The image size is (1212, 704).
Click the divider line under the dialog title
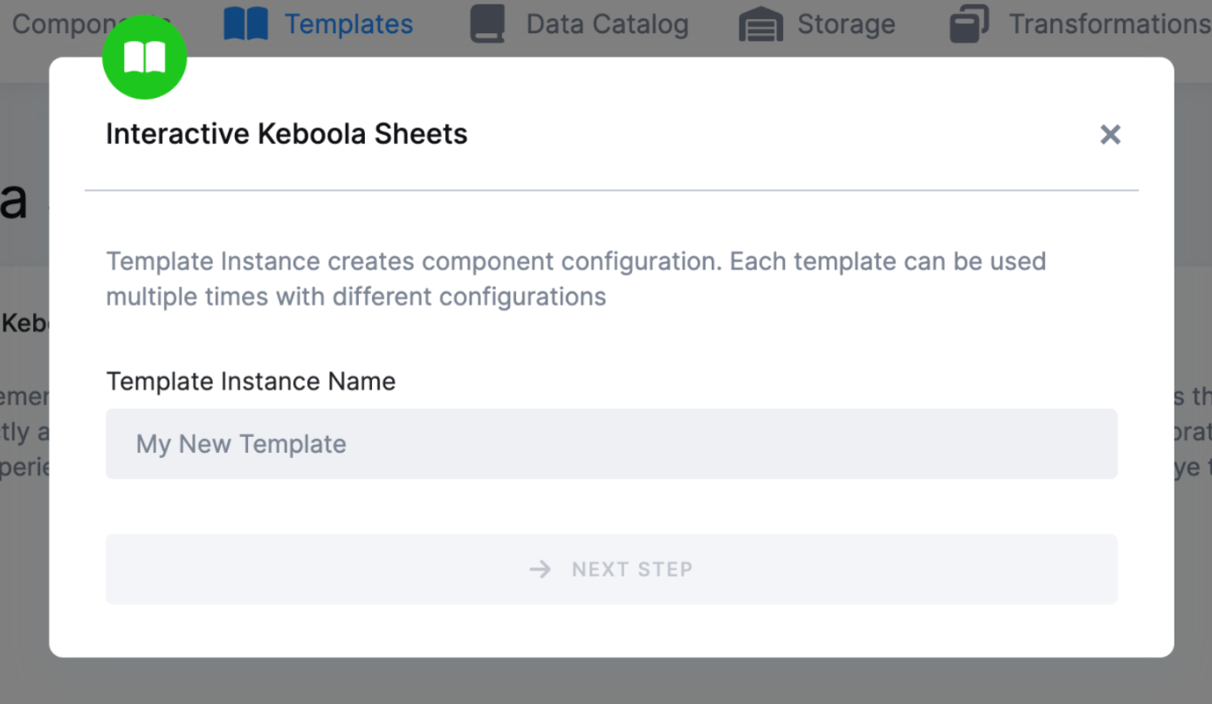611,190
